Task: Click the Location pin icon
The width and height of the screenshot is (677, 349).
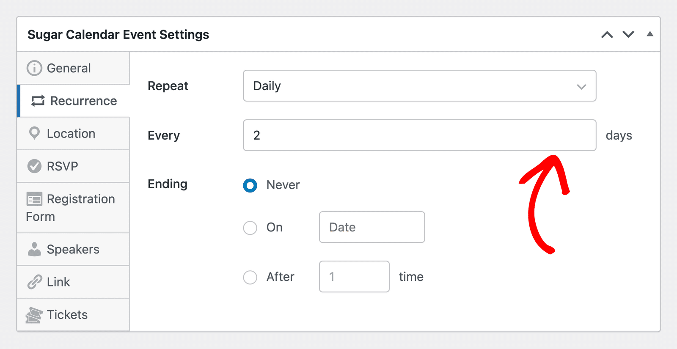Action: tap(34, 133)
